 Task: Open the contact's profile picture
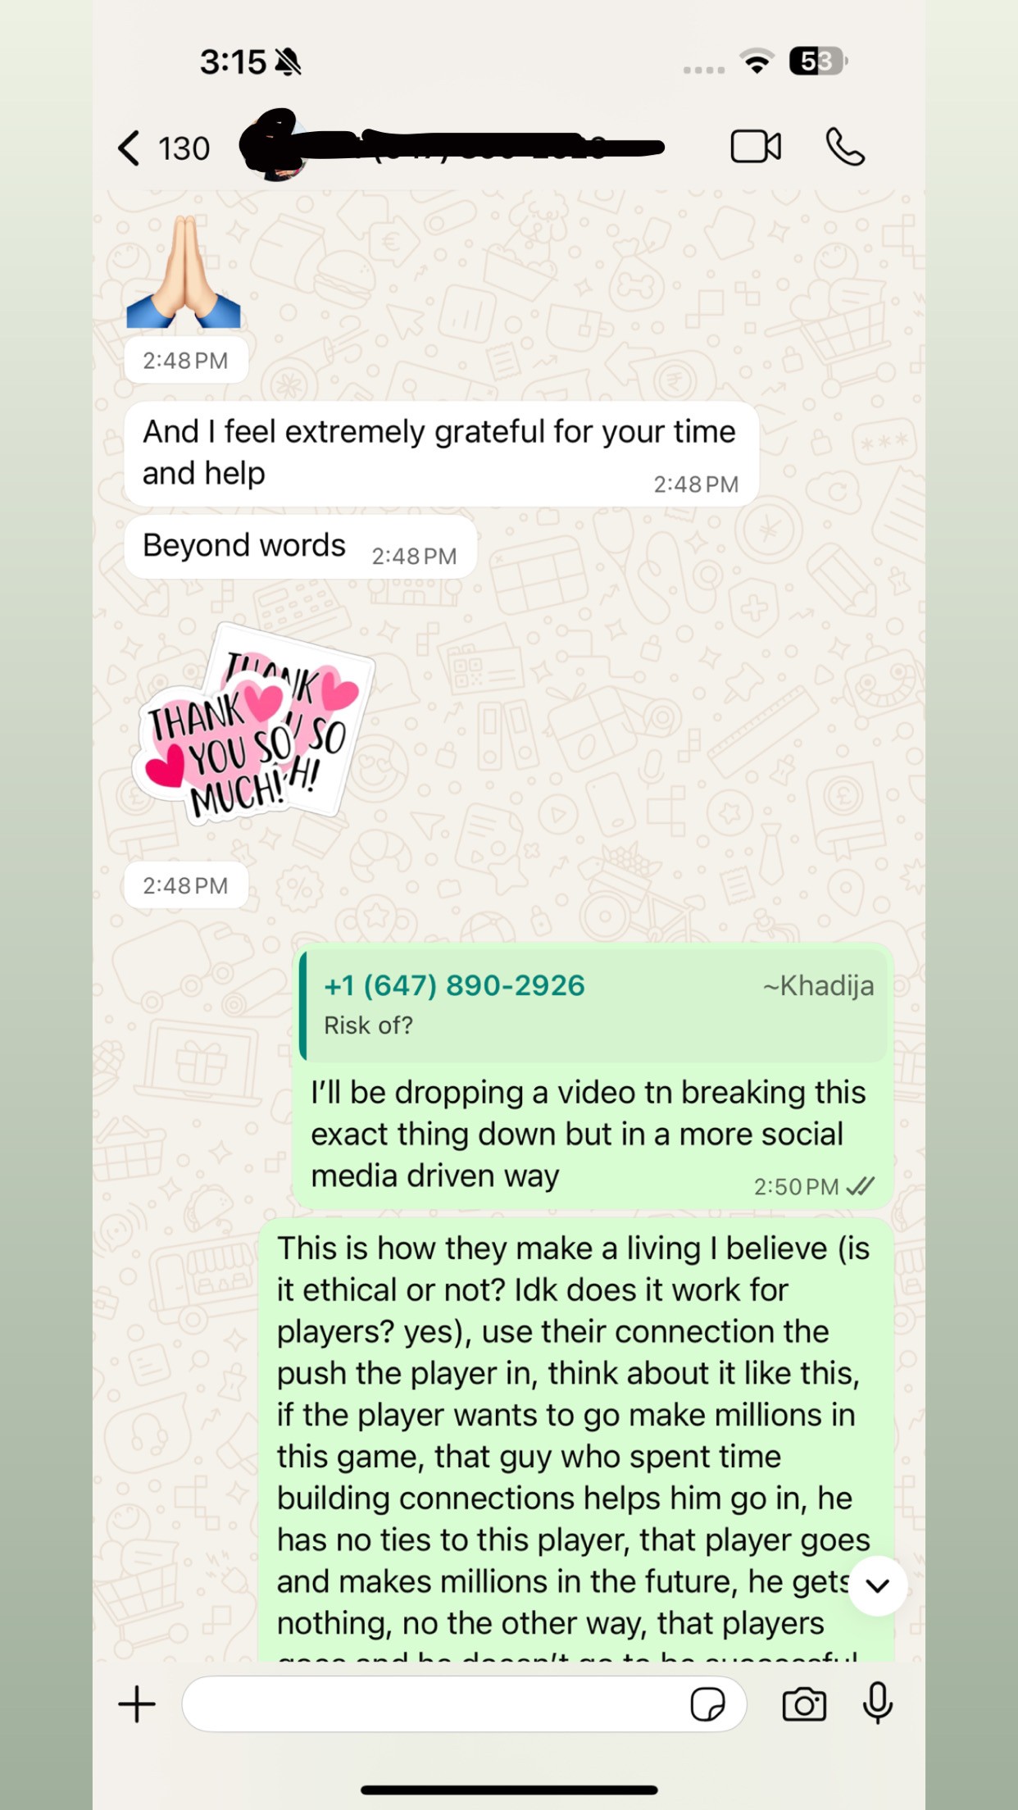pyautogui.click(x=277, y=148)
